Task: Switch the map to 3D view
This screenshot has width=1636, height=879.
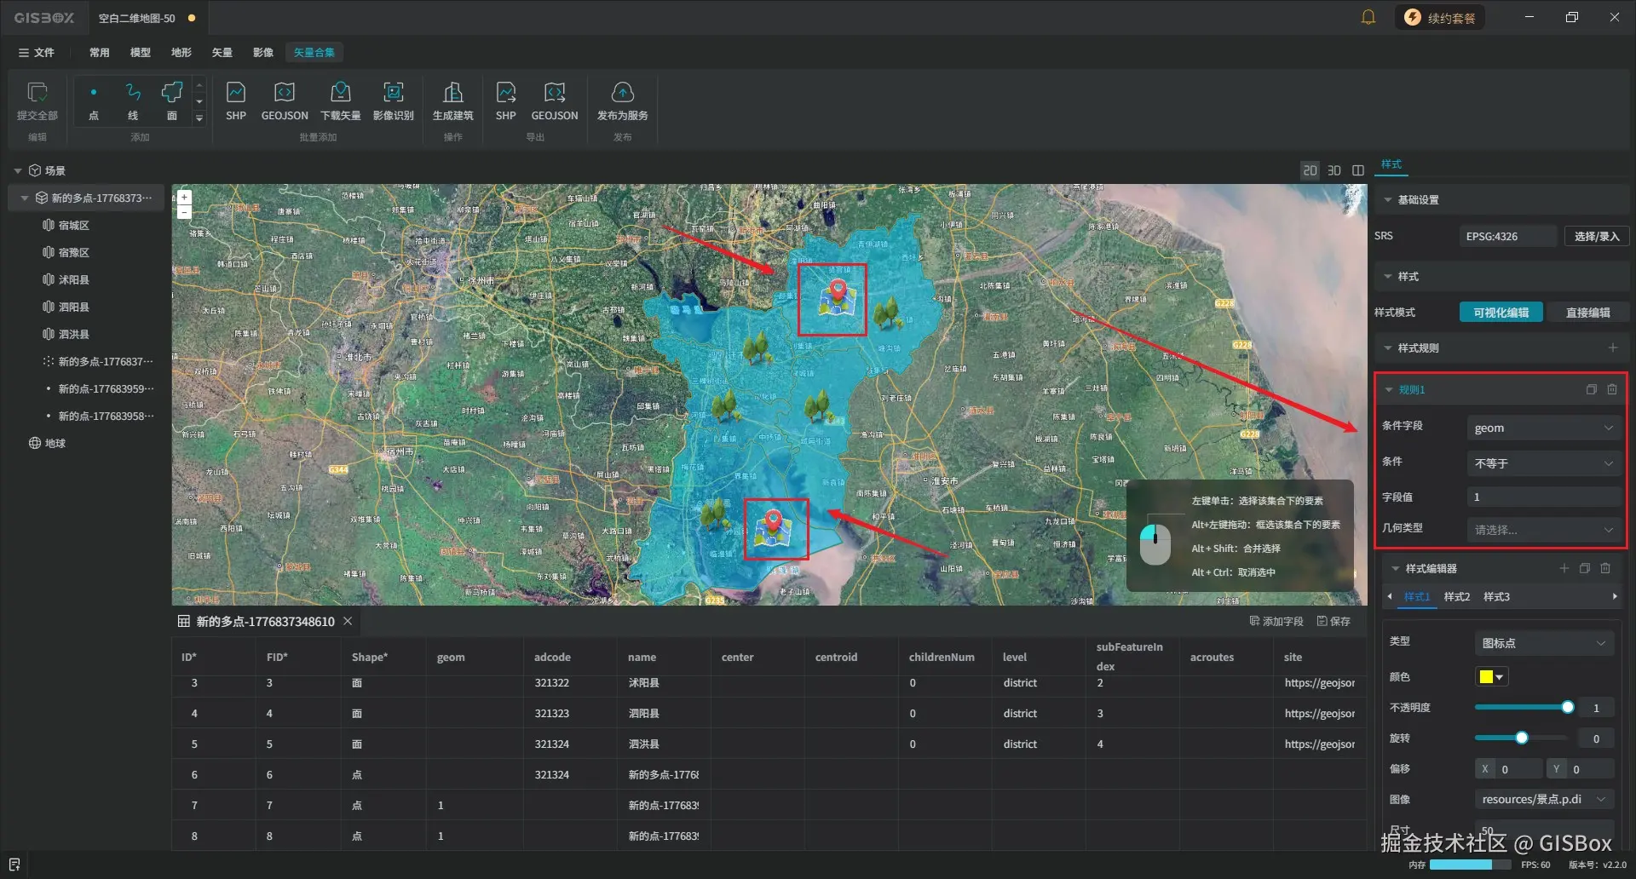Action: 1334,170
